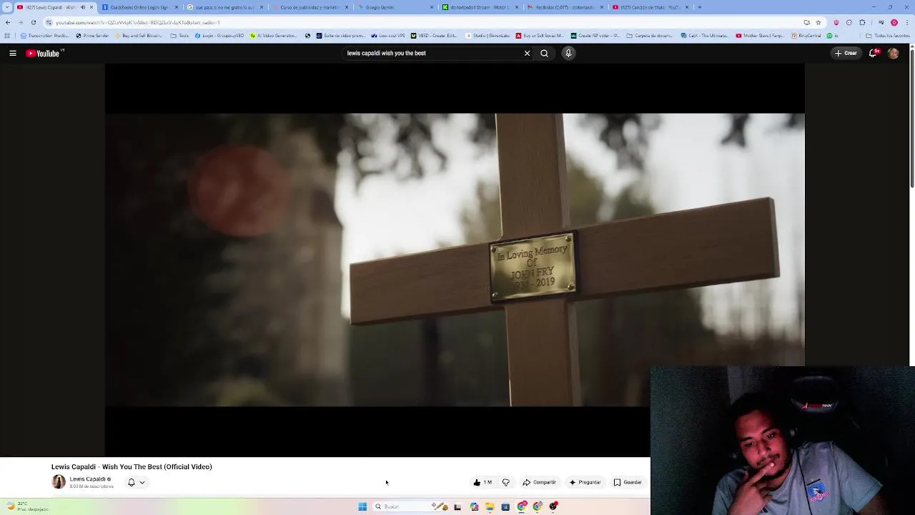Go back with the browser back arrow
The image size is (915, 515).
(7, 22)
